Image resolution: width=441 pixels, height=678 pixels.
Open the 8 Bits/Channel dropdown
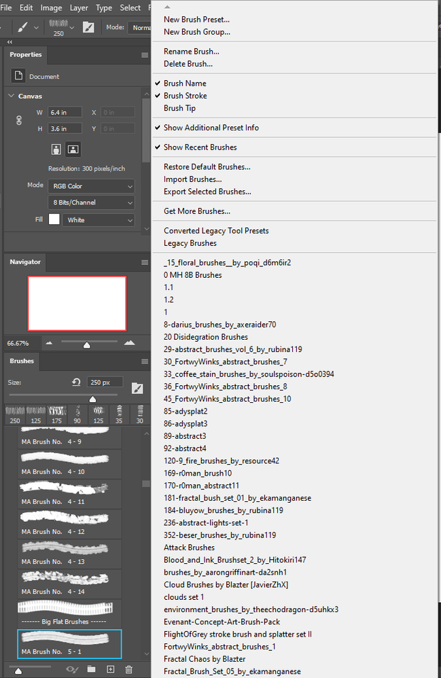click(x=91, y=202)
